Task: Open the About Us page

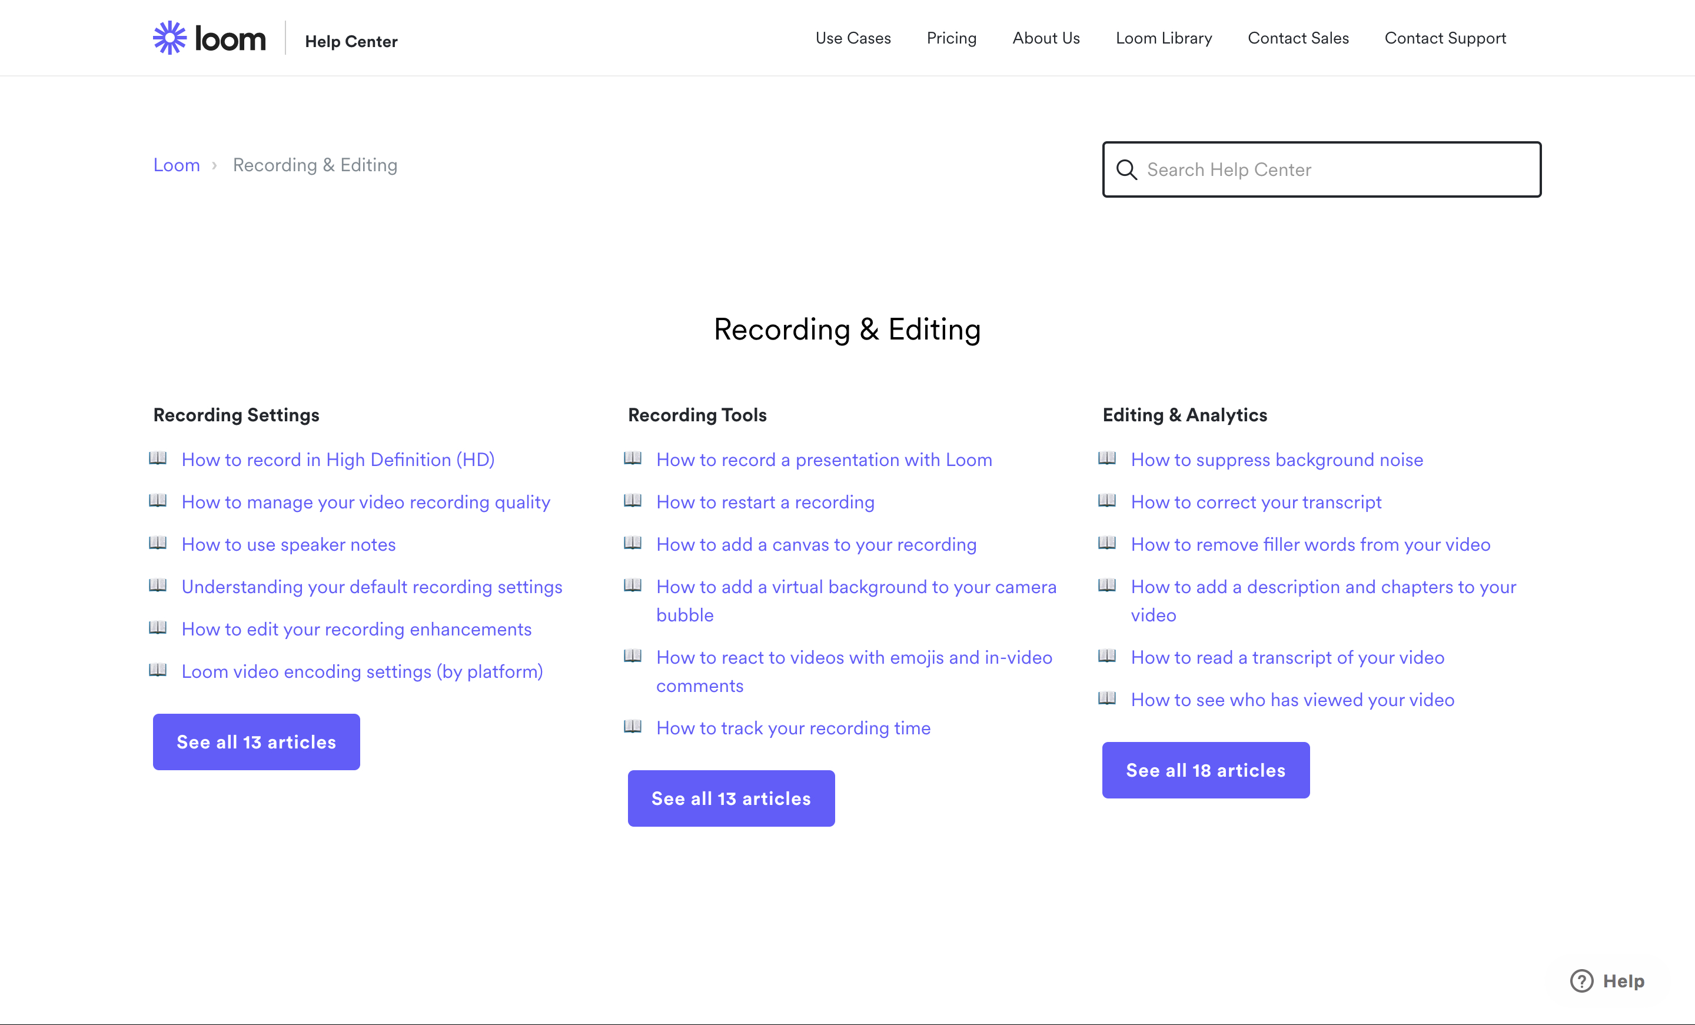Action: tap(1046, 38)
